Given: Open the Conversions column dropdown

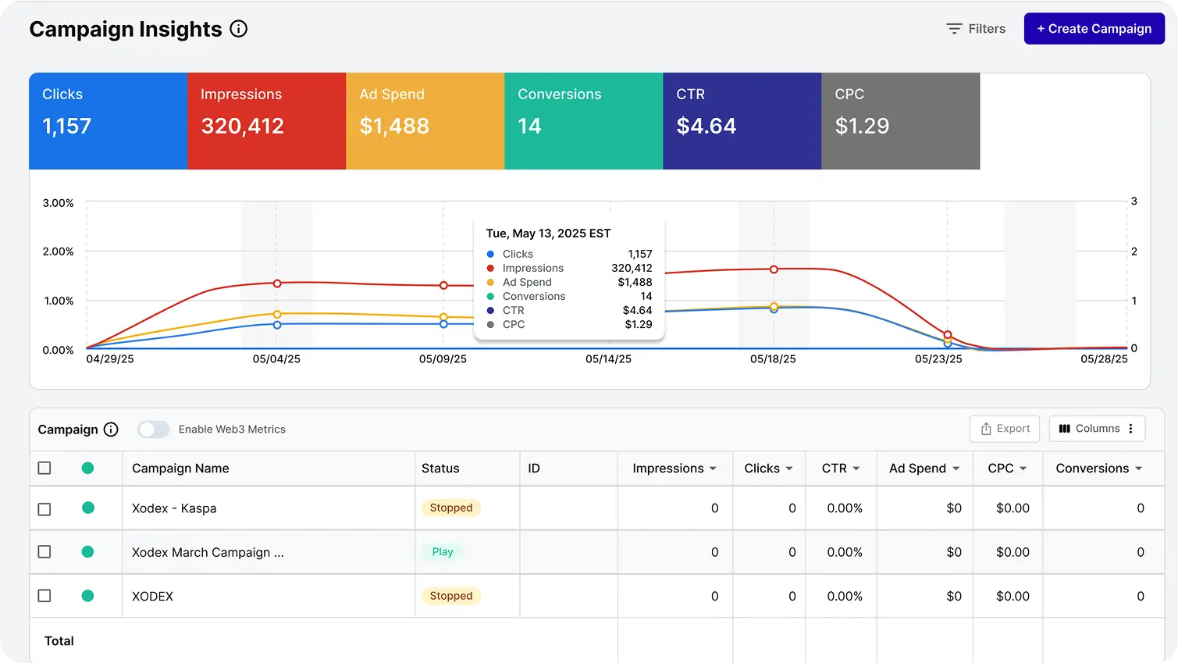Looking at the screenshot, I should click(x=1139, y=469).
